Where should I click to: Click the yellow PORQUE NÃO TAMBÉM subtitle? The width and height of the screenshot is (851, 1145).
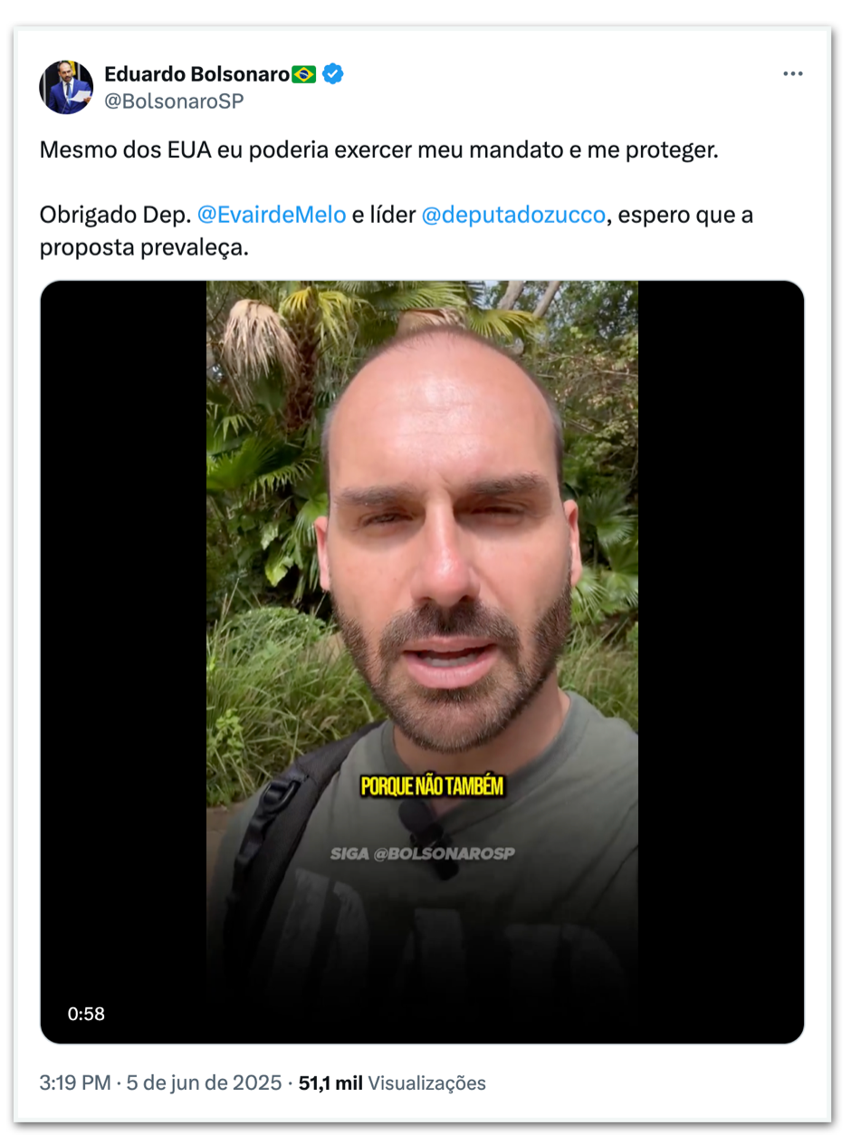click(431, 785)
